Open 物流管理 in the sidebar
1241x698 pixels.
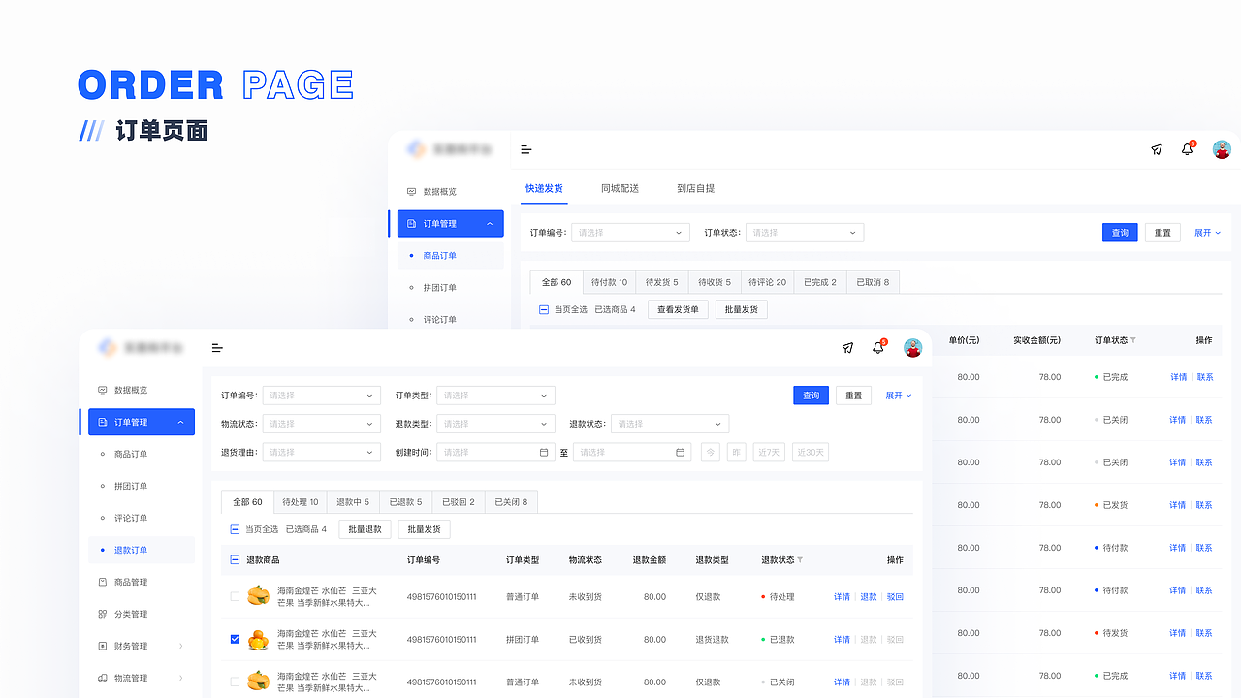pyautogui.click(x=133, y=677)
